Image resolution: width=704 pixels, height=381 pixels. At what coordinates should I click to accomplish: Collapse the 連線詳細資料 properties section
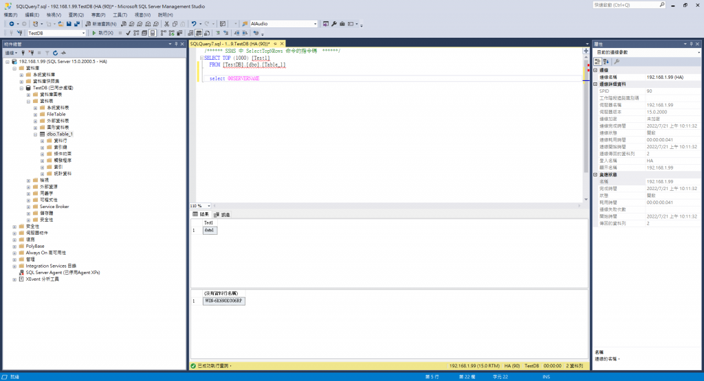pos(596,84)
